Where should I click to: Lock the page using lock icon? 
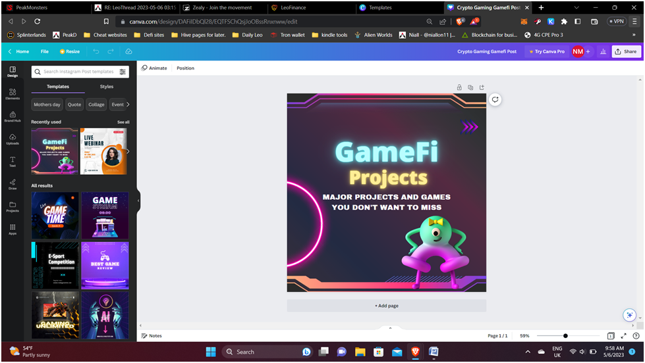pyautogui.click(x=459, y=87)
